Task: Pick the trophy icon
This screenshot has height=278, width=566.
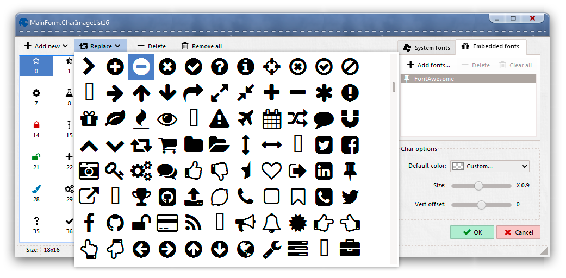Action: pyautogui.click(x=141, y=197)
